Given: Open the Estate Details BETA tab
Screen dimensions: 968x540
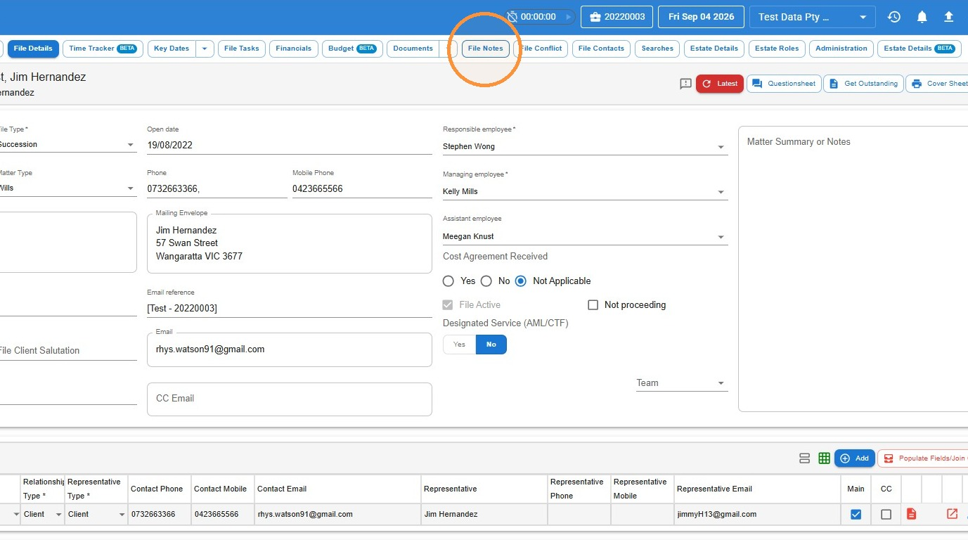Looking at the screenshot, I should pyautogui.click(x=919, y=49).
